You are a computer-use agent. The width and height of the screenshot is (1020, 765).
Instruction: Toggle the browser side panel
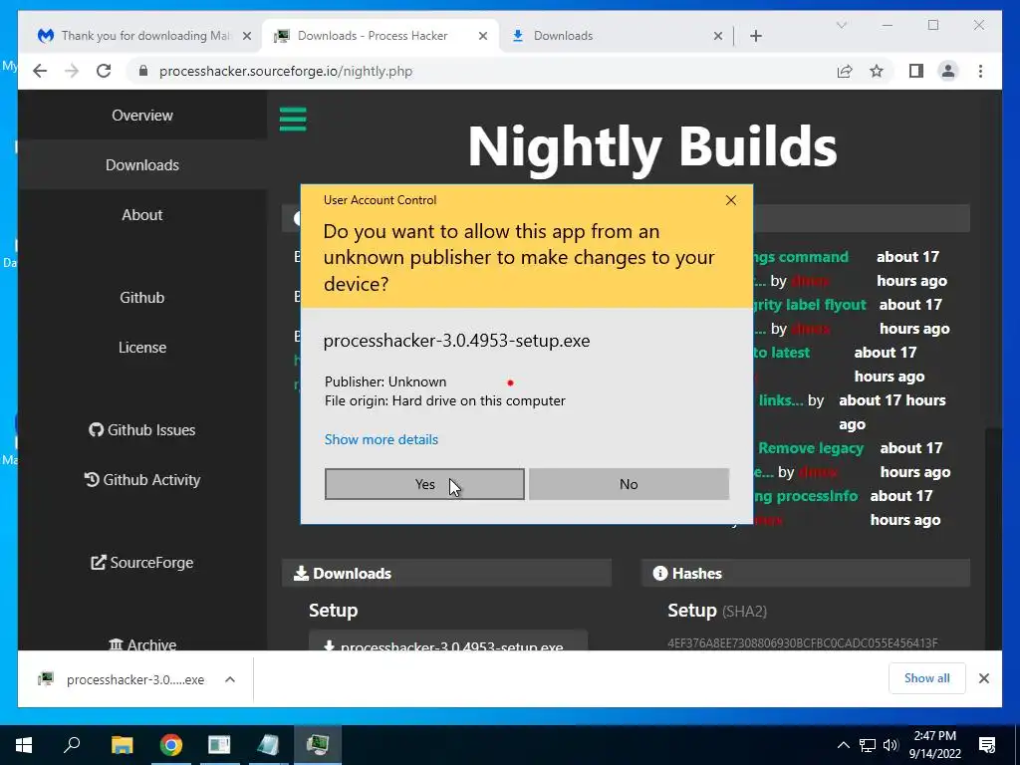pyautogui.click(x=916, y=71)
